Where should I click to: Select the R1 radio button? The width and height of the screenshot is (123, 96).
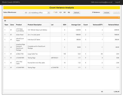[x=63, y=12]
